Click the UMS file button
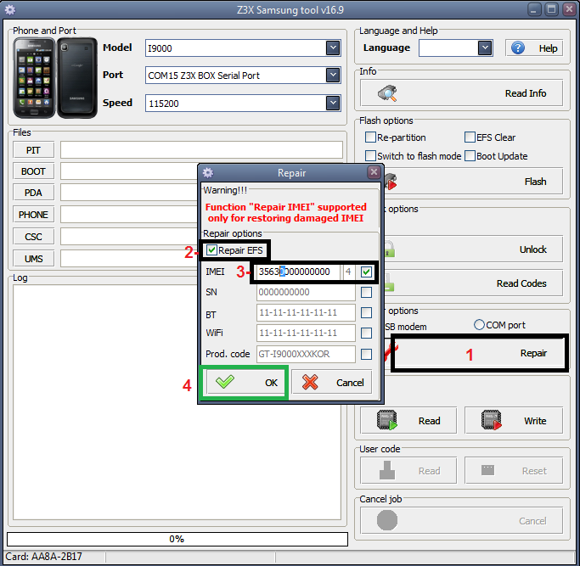The height and width of the screenshot is (566, 580). 33,259
